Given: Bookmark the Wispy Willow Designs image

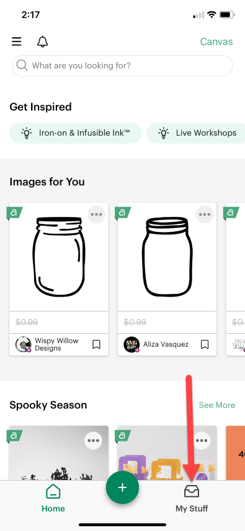Looking at the screenshot, I should coord(96,344).
